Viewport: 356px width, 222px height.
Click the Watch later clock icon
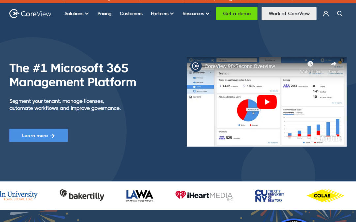310,64
